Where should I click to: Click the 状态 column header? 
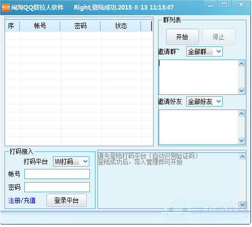121,26
